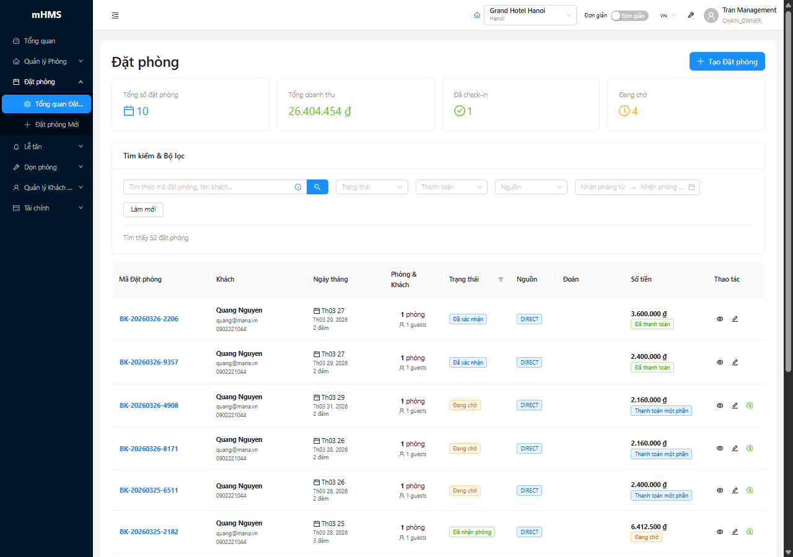Viewport: 793px width, 557px height.
Task: Open booking link BK-20260326-8171
Action: click(x=149, y=449)
